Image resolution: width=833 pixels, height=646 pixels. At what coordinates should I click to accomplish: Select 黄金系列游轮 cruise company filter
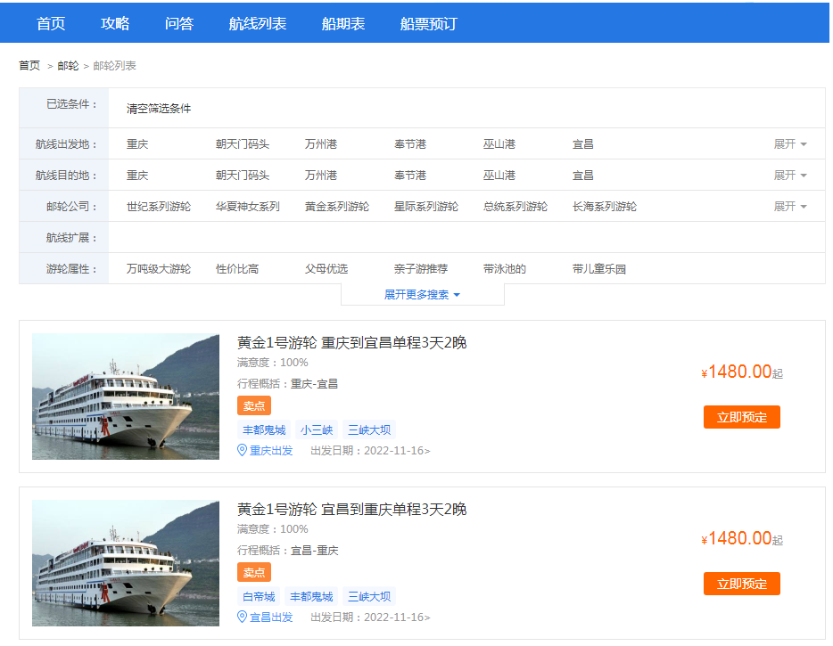[337, 207]
